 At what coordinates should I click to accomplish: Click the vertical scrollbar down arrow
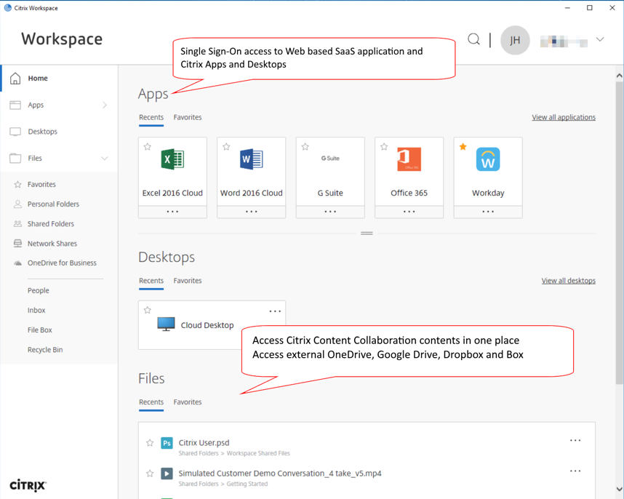pyautogui.click(x=619, y=490)
